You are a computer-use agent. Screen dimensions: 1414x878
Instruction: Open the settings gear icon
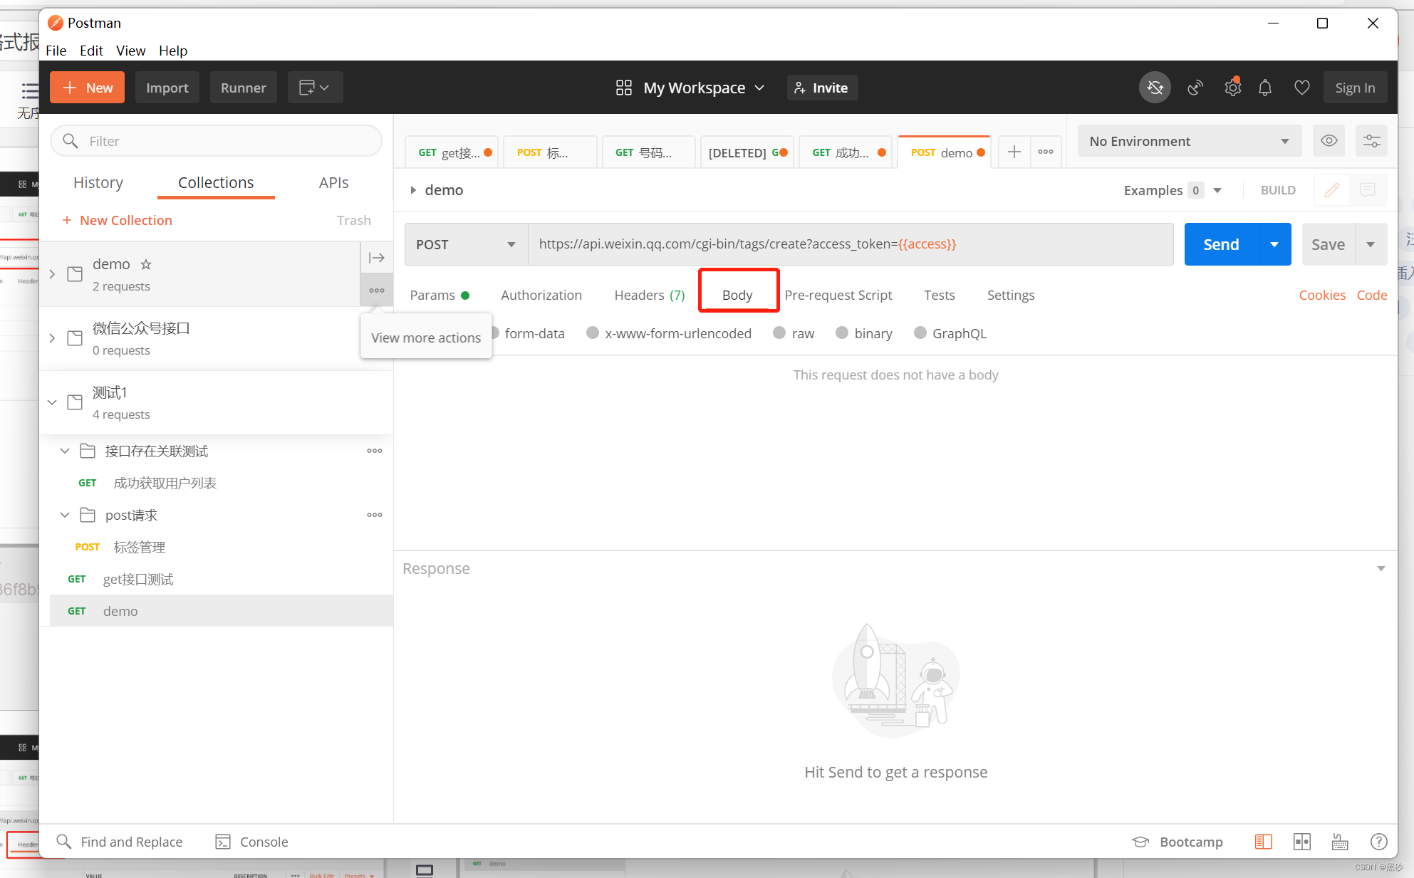coord(1232,88)
